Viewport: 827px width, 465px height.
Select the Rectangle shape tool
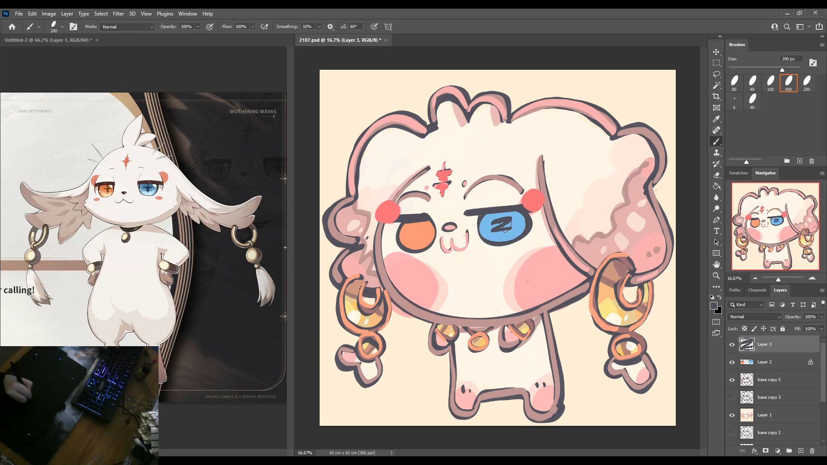[x=716, y=253]
